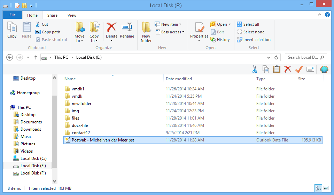
Task: Open Local Disk (F:) in navigation pane
Action: click(x=29, y=173)
